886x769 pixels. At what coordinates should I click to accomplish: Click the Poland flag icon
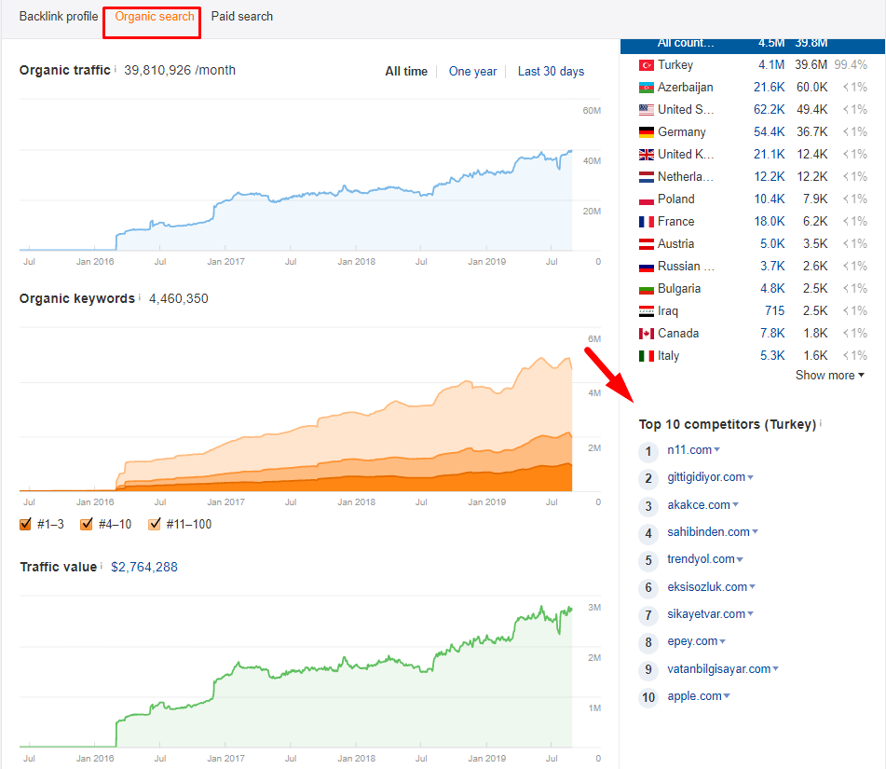(x=647, y=199)
